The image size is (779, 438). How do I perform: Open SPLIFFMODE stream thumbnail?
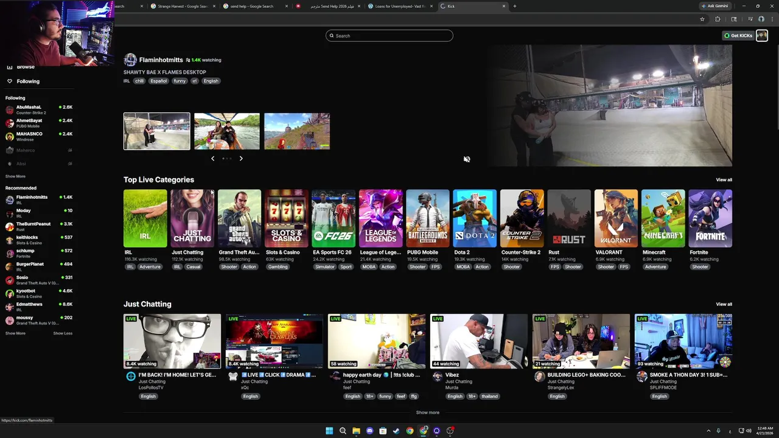click(x=683, y=341)
